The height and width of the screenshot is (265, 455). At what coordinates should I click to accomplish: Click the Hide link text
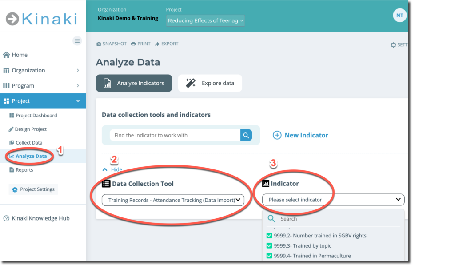point(117,169)
